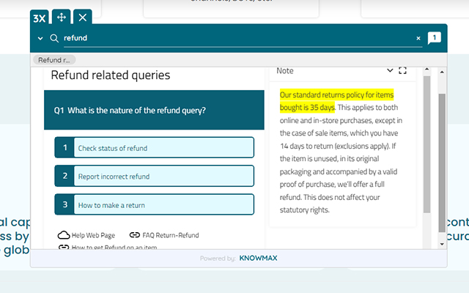Click the search magnifier icon
The image size is (469, 293).
54,38
